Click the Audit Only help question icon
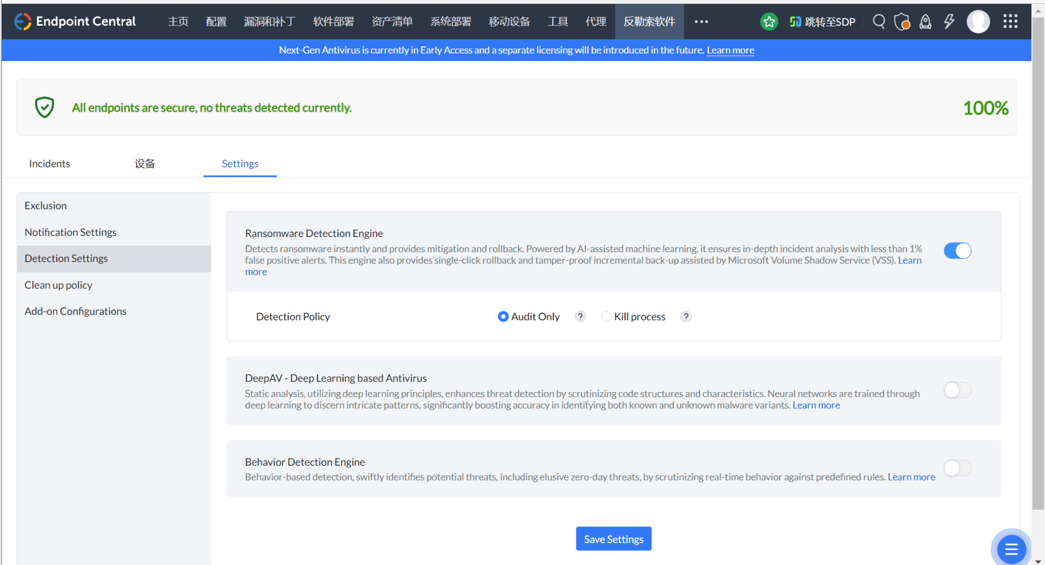 tap(580, 317)
